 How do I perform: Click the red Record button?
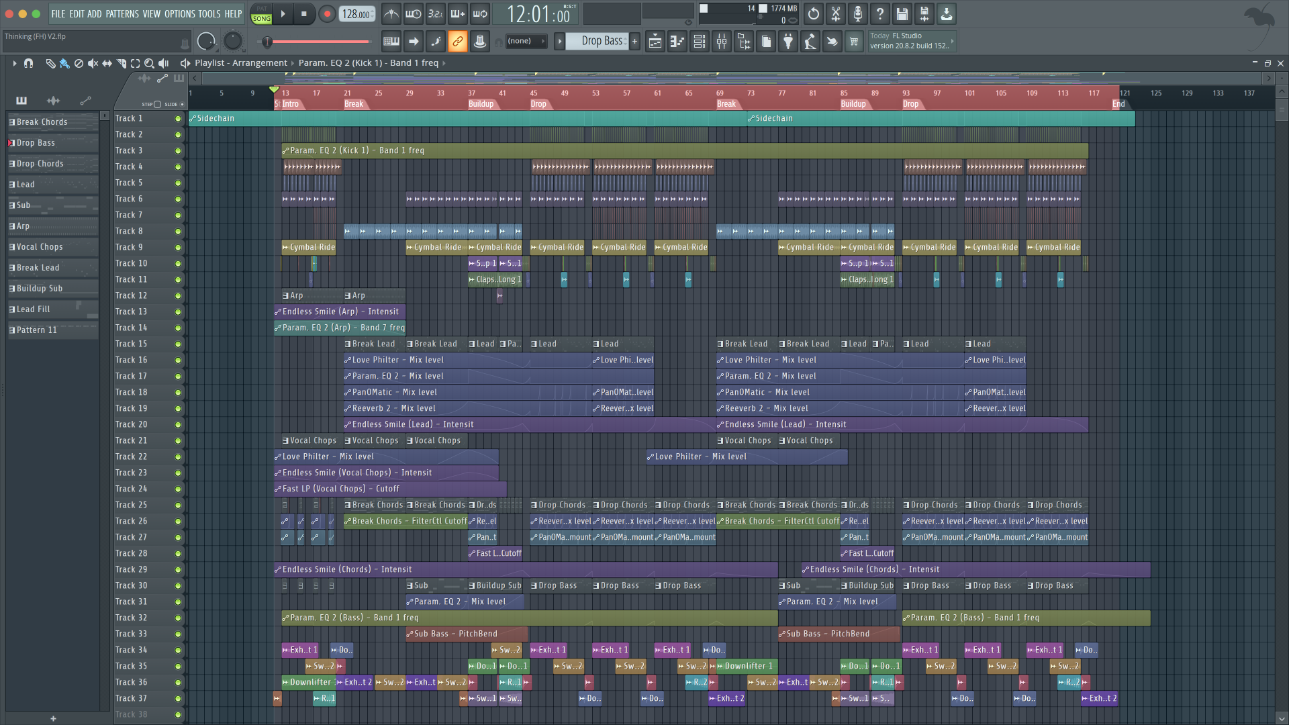pyautogui.click(x=327, y=13)
